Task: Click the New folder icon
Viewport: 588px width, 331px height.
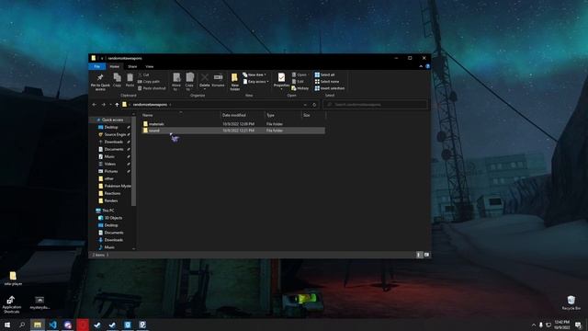Action: [235, 77]
